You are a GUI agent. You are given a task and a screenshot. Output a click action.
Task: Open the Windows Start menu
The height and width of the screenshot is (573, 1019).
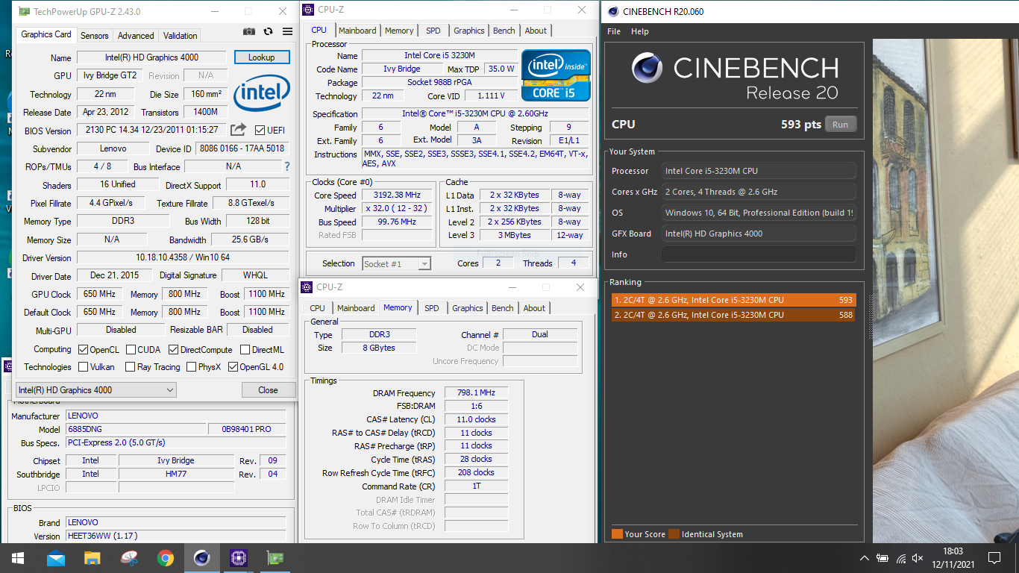coord(17,557)
